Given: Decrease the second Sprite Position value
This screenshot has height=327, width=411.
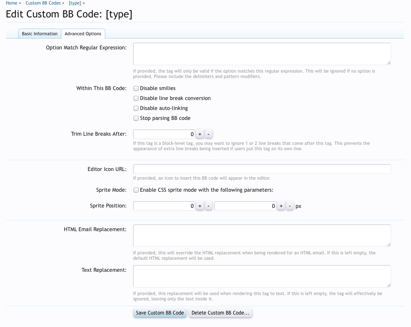Looking at the screenshot, I should 290,206.
